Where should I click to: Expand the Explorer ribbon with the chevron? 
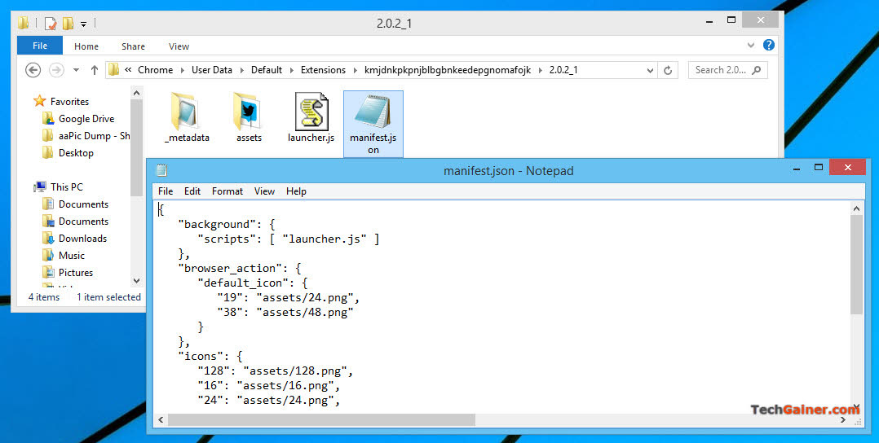click(751, 46)
